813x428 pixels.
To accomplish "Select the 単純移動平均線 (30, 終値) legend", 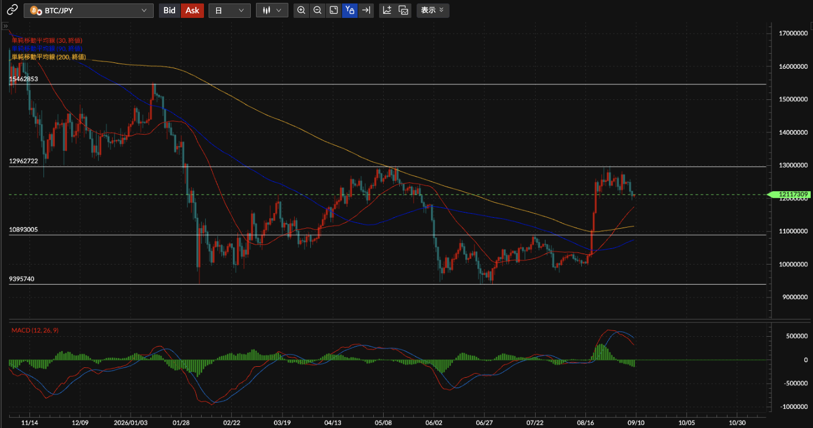I will pos(47,41).
